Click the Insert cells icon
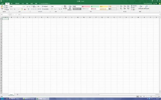The width and height of the screenshot is (161, 100). pos(121,7)
